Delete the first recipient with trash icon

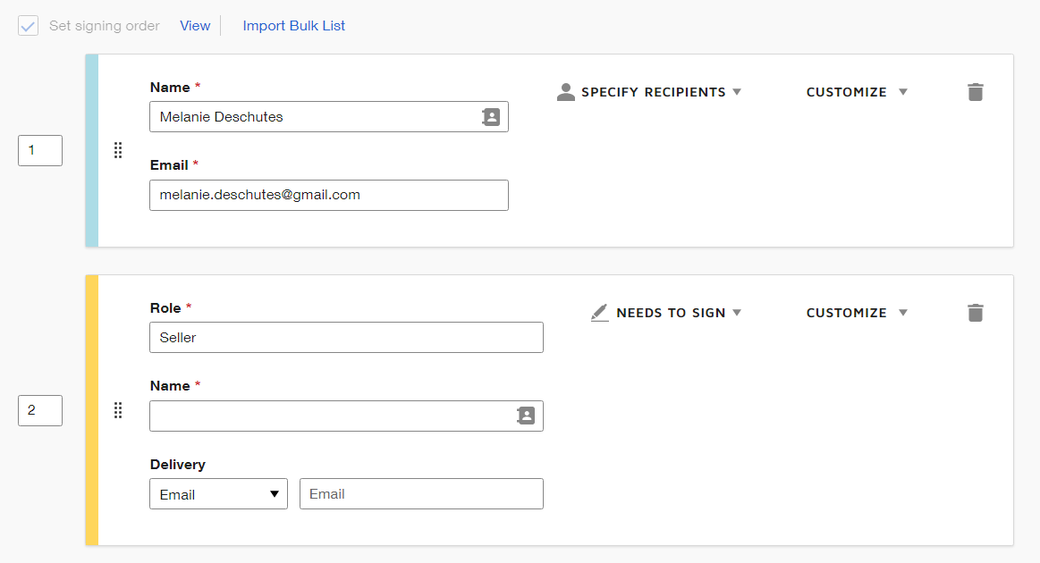click(x=975, y=92)
